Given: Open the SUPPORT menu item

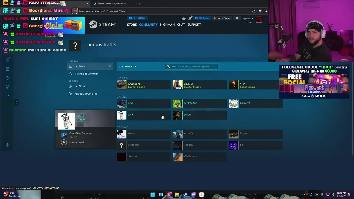Looking at the screenshot, I should point(194,25).
